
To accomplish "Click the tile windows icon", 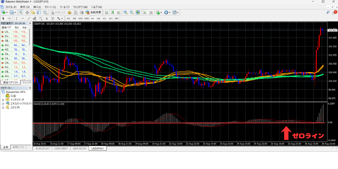I will coord(138,13).
